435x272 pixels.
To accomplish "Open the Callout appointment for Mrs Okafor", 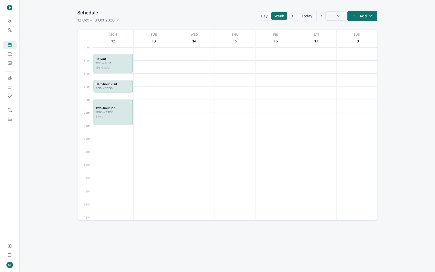I will point(113,63).
